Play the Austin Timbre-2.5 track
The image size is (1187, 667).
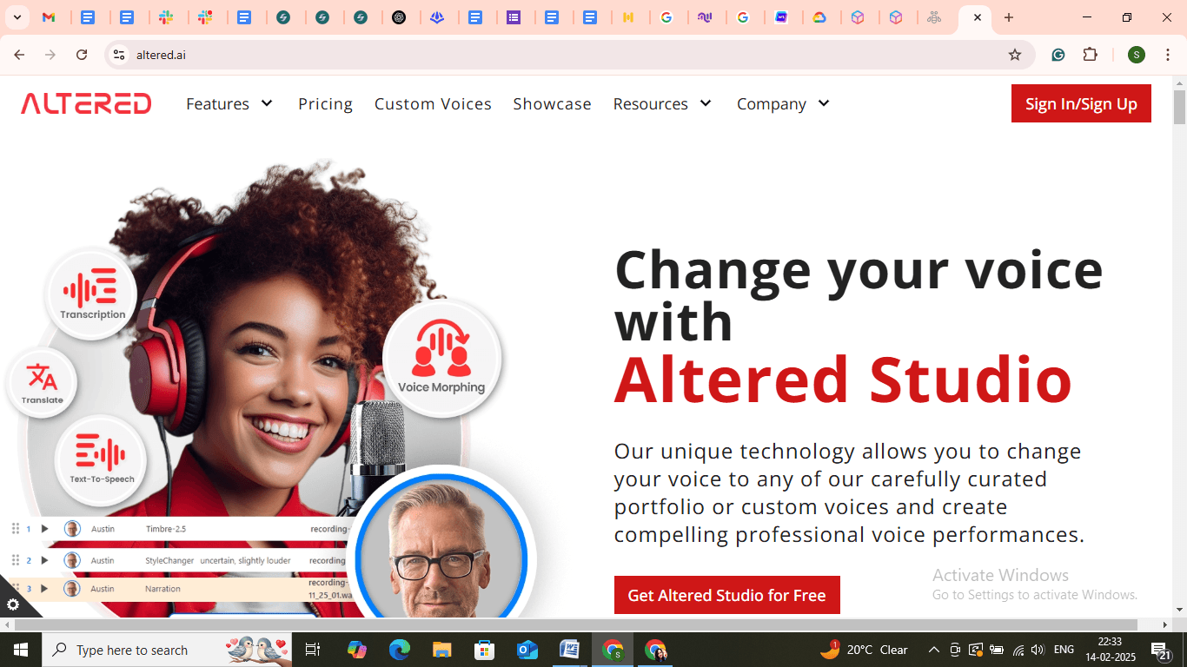pyautogui.click(x=44, y=528)
